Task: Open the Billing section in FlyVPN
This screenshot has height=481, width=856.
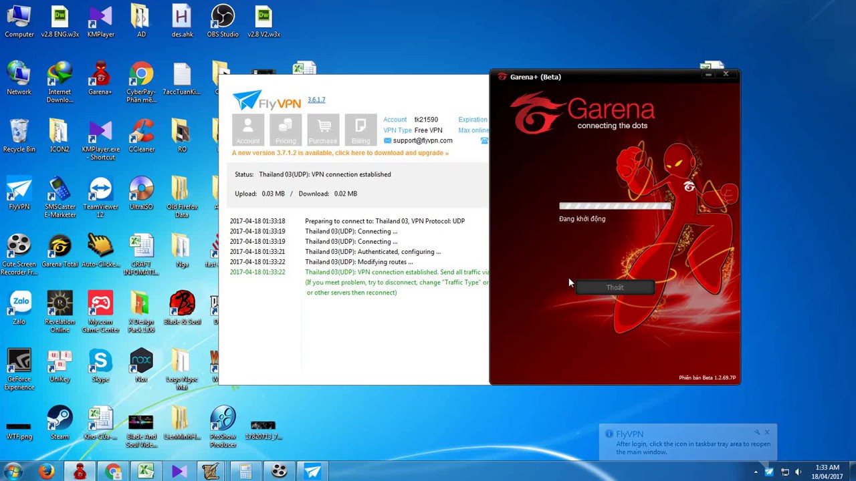Action: click(360, 130)
